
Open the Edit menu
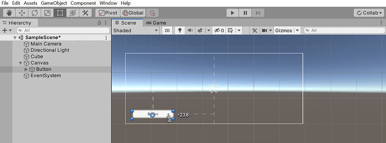(16, 3)
